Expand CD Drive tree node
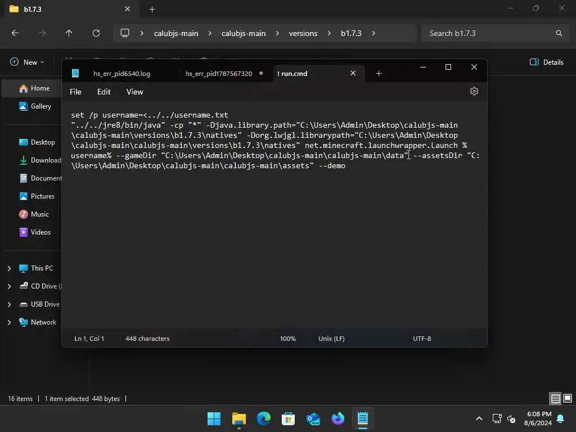 9,286
